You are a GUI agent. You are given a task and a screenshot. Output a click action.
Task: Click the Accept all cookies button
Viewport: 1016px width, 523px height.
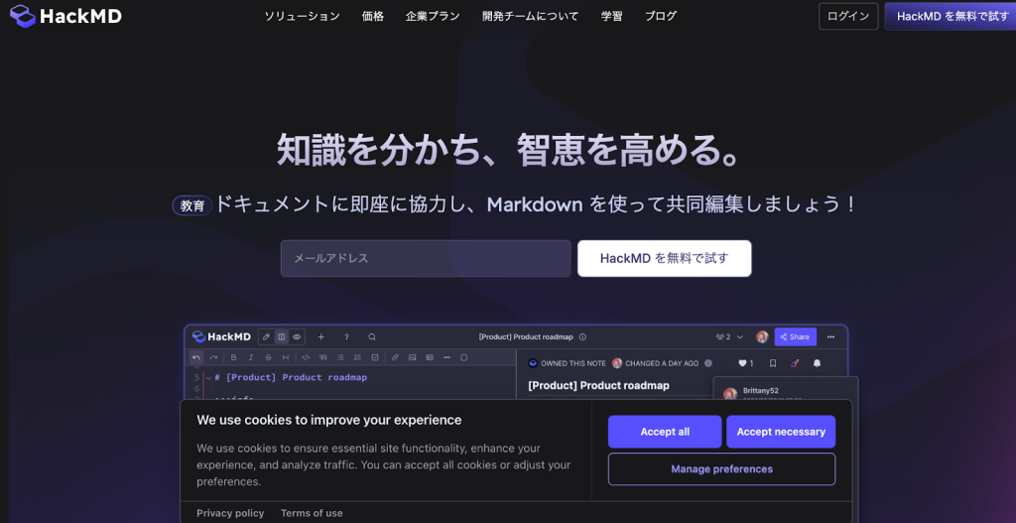665,432
